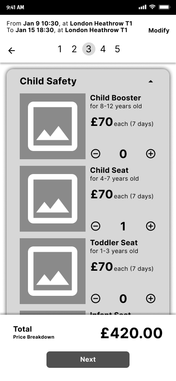Viewport: 176px width, 381px height.
Task: Jump to step 4 in the progress
Action: click(103, 49)
